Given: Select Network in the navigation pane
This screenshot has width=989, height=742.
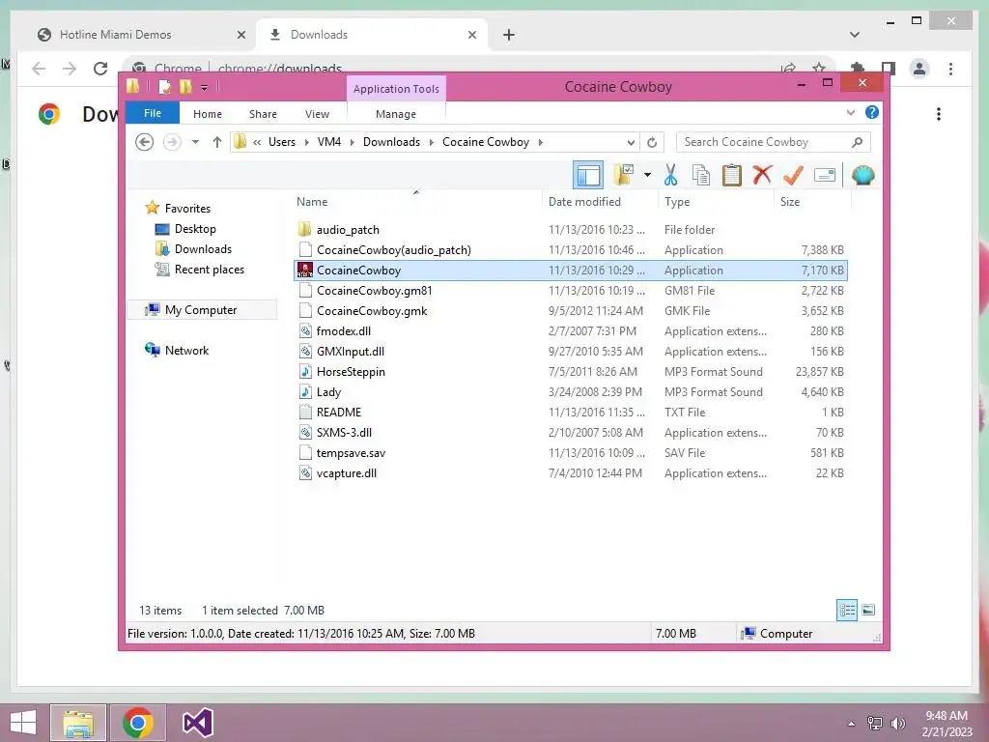Looking at the screenshot, I should point(186,350).
